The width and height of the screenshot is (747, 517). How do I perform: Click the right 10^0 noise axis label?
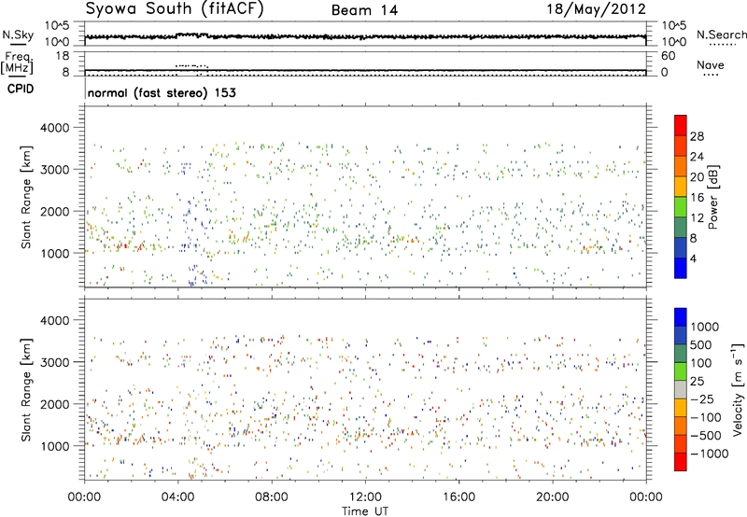[x=673, y=42]
